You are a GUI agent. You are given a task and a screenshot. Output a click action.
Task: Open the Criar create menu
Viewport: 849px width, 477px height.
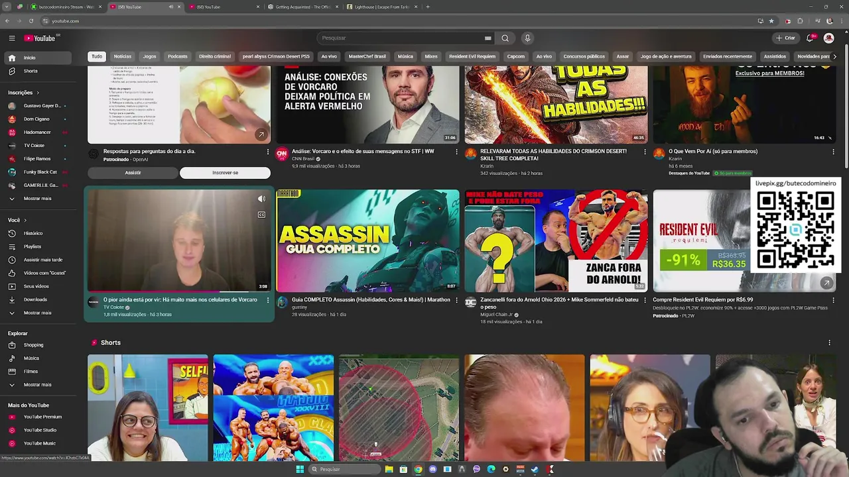click(x=785, y=38)
